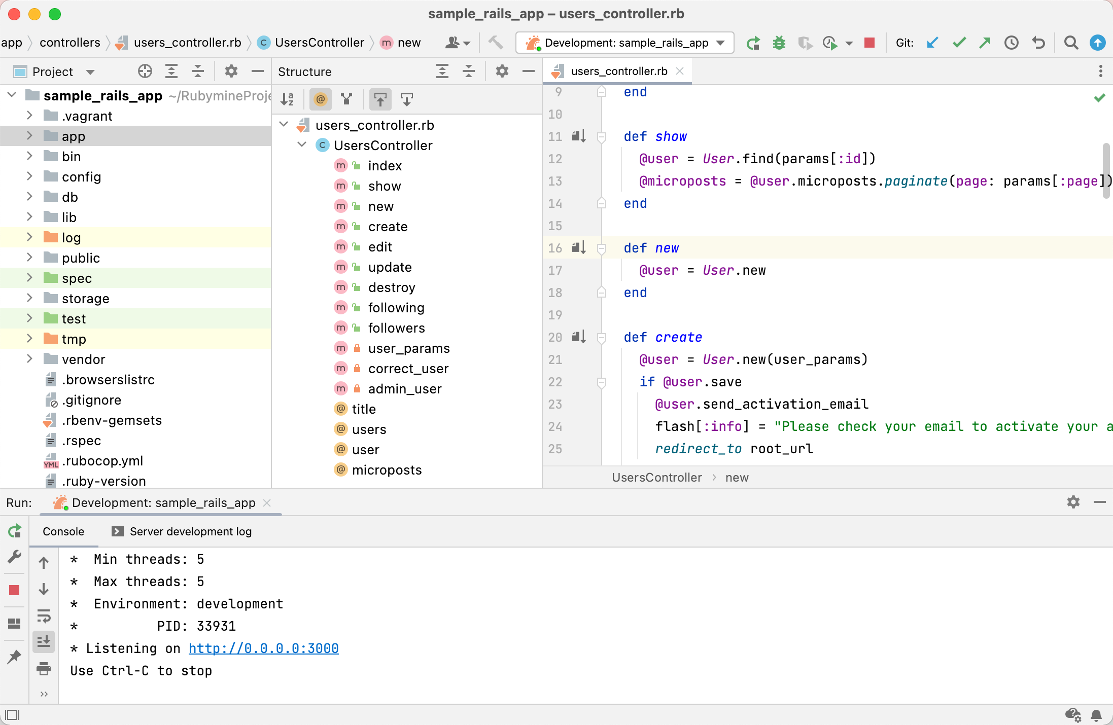The image size is (1113, 725).
Task: Open Git history clock icon
Action: [1012, 43]
